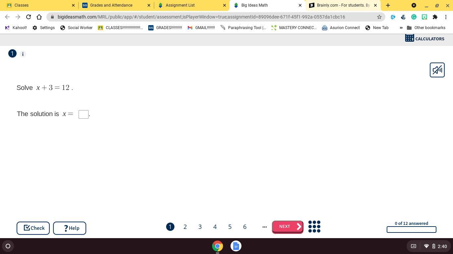Show question info icon
Screen dimensions: 453x254
tap(23, 54)
